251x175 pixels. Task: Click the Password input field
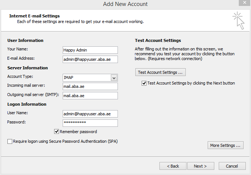pyautogui.click(x=90, y=123)
